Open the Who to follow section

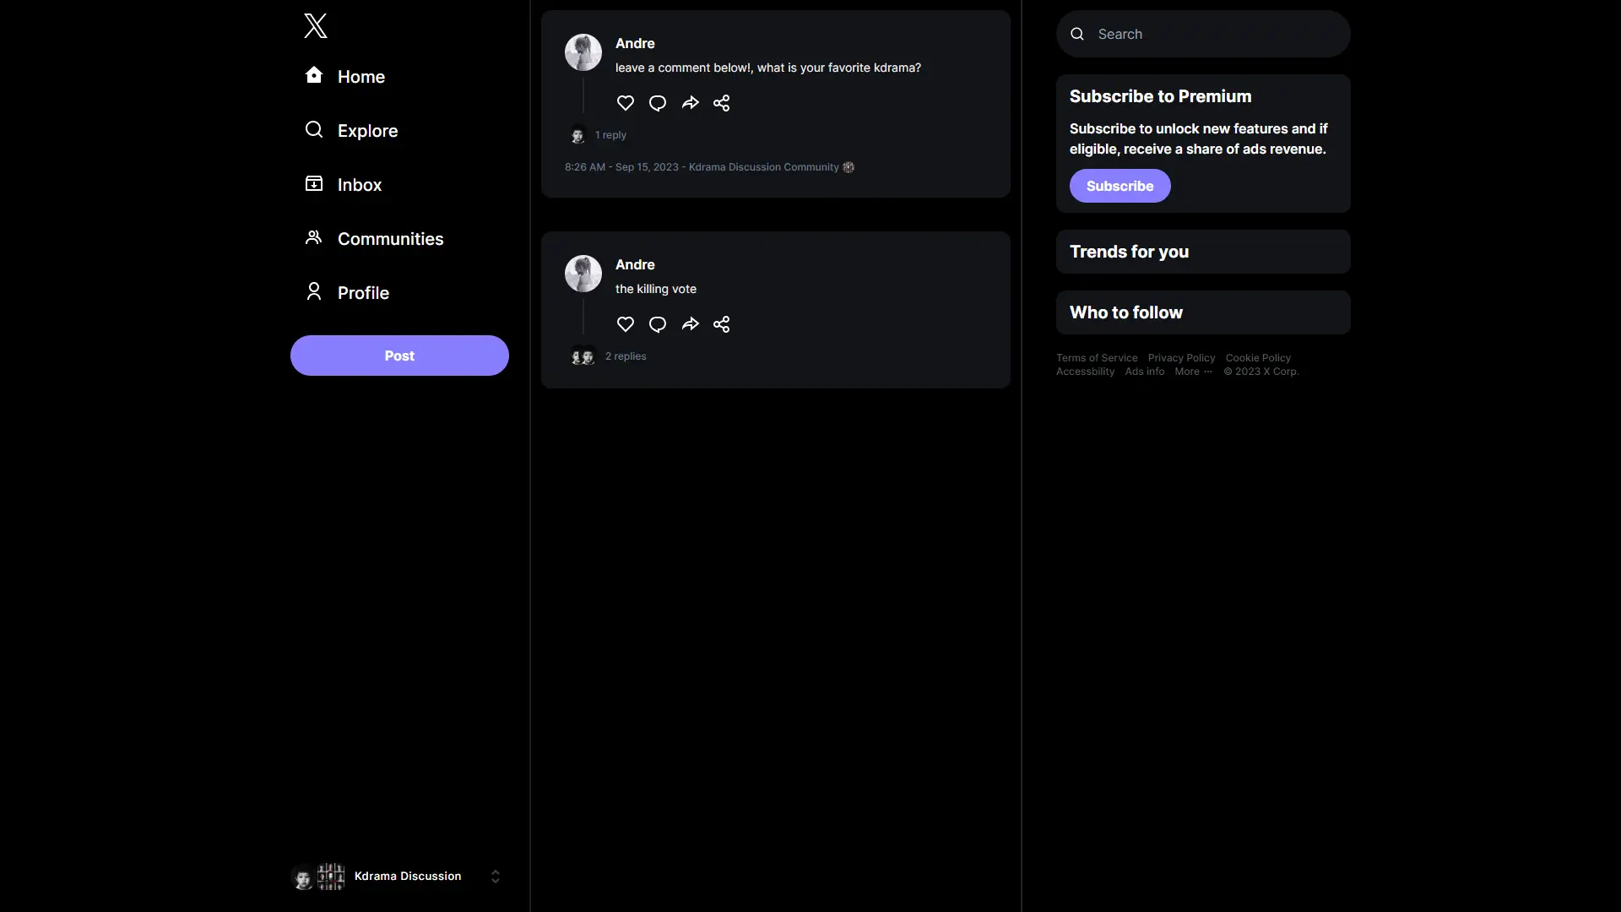click(1125, 312)
